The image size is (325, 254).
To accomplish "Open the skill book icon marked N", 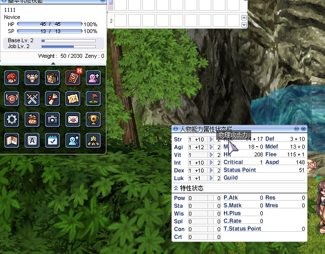I will tap(73, 78).
